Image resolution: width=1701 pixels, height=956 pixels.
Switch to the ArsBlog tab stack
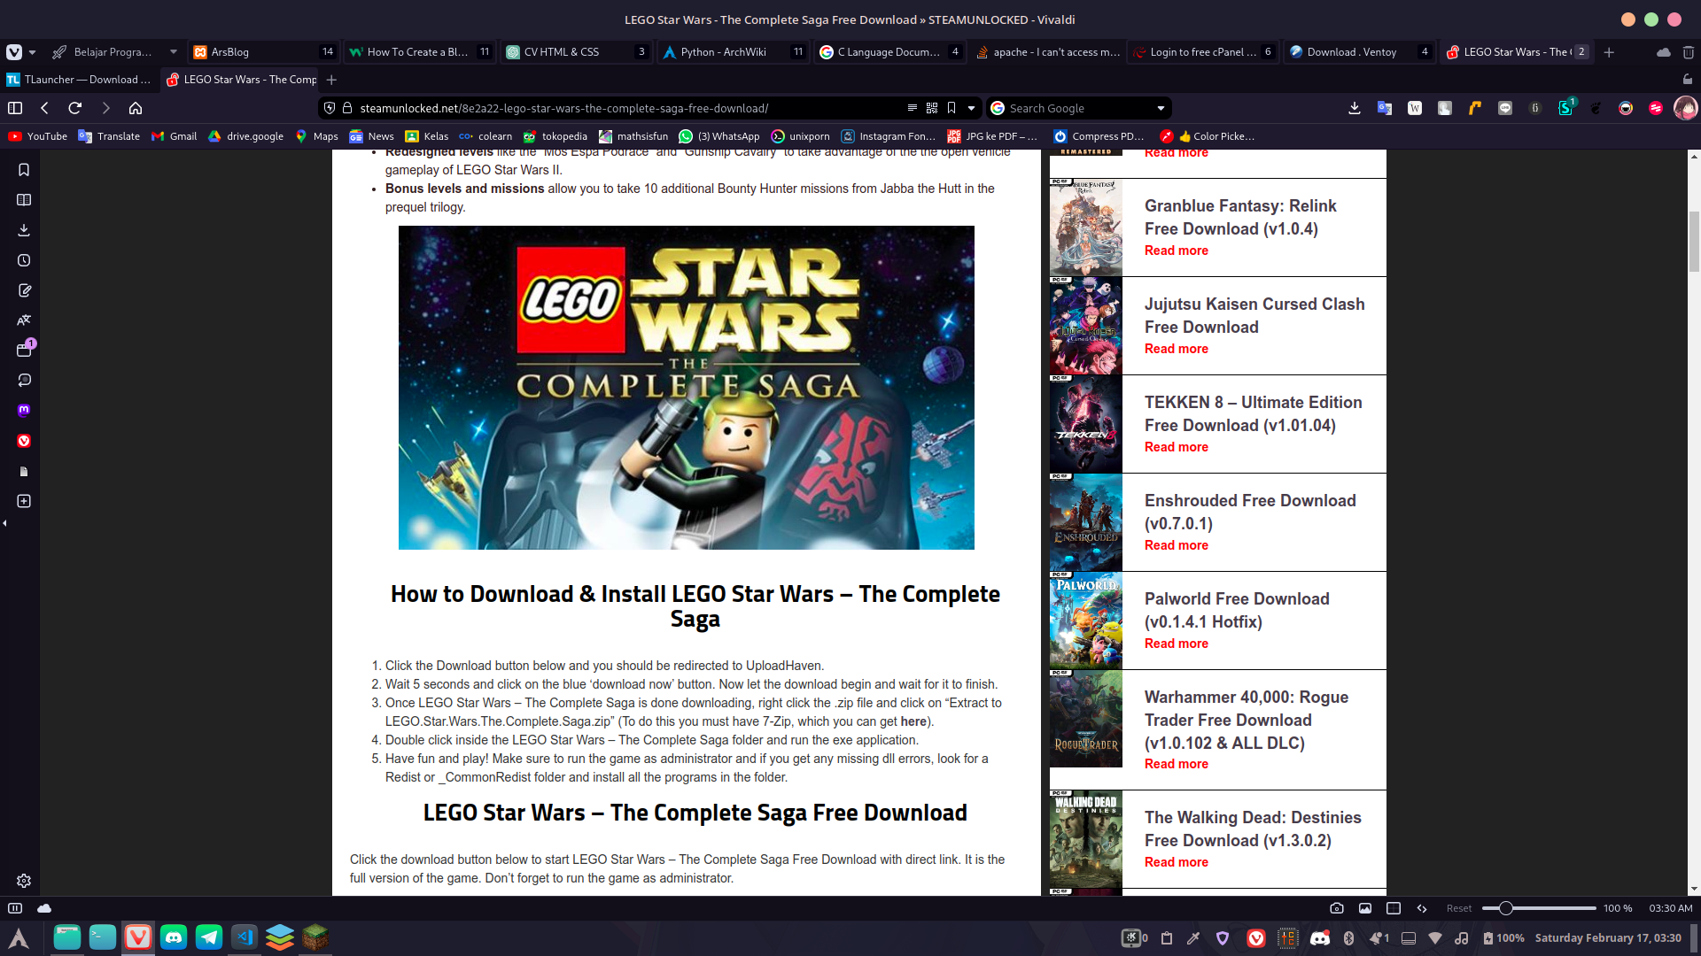tap(263, 52)
